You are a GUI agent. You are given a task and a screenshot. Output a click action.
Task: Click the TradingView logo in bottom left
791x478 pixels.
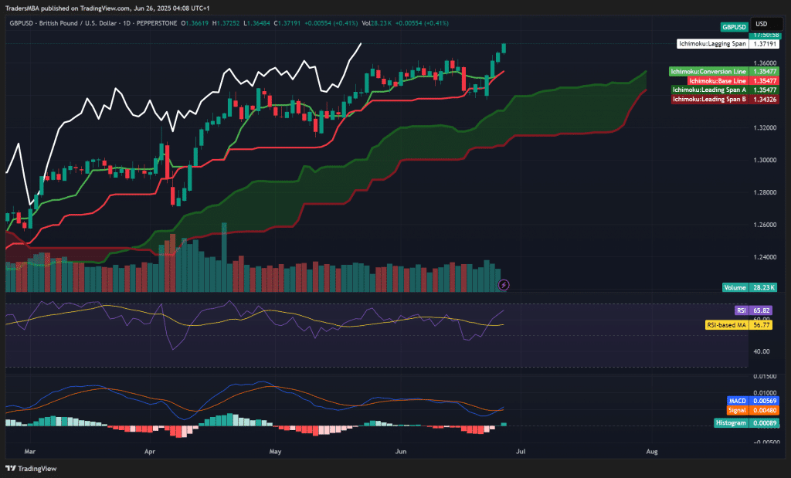click(31, 466)
